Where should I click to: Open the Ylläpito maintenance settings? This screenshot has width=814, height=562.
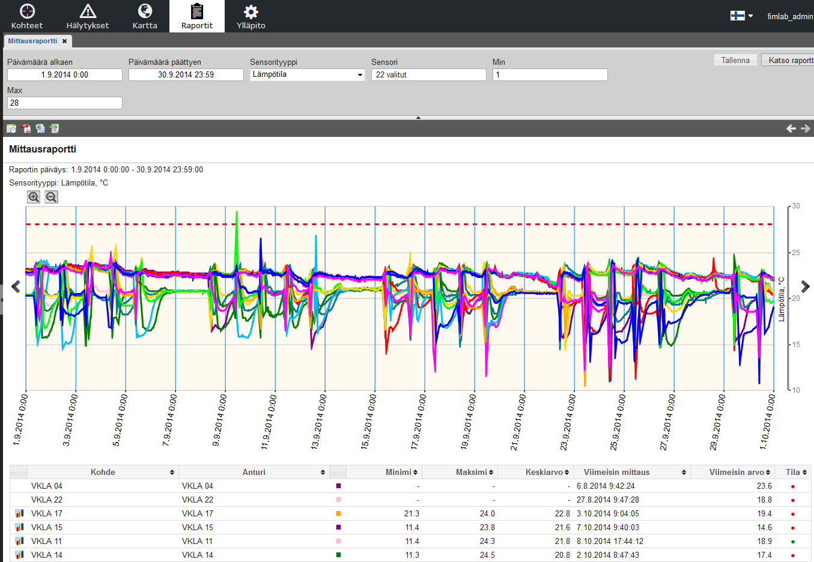tap(251, 16)
